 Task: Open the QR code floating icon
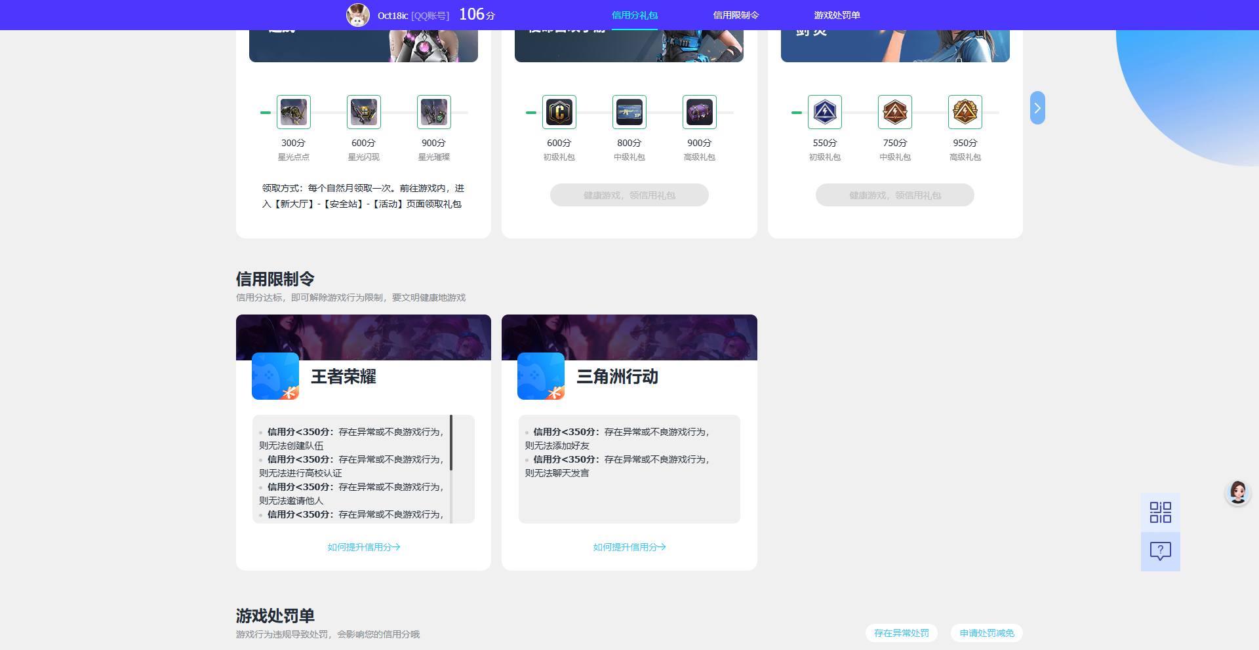[x=1161, y=512]
